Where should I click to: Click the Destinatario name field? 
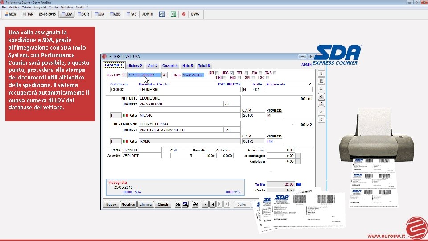(189, 124)
